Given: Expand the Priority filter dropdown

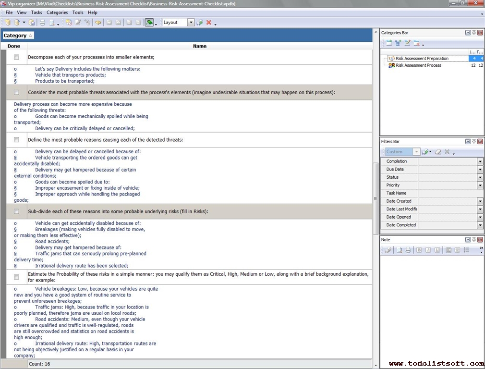Looking at the screenshot, I should (x=480, y=185).
